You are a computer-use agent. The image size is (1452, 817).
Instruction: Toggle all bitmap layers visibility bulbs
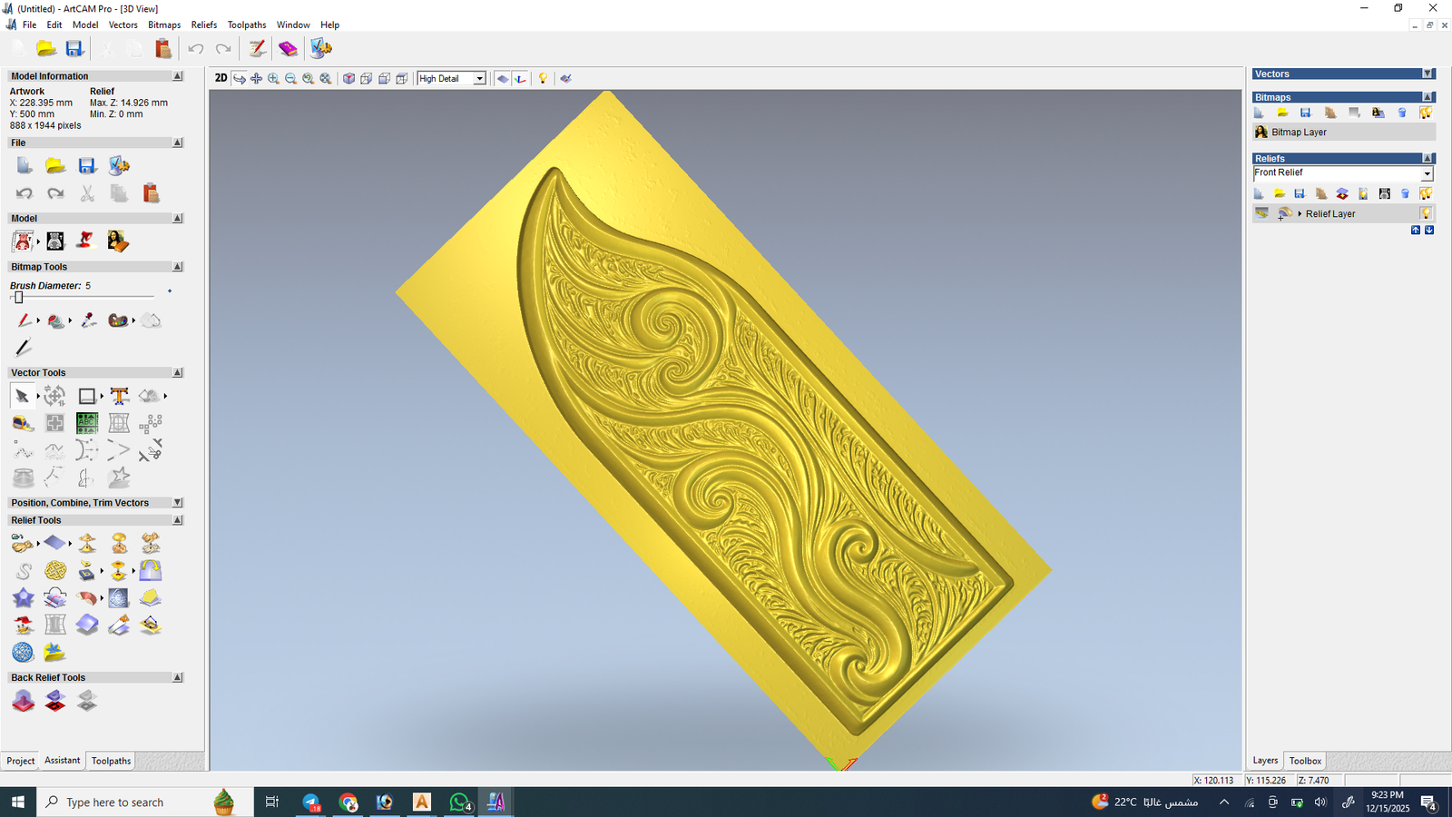point(1426,113)
